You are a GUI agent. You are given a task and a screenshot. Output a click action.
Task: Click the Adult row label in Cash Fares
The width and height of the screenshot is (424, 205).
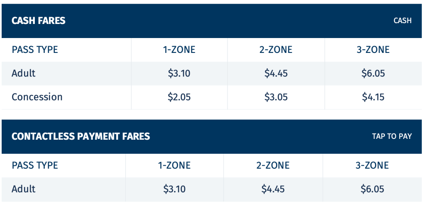(24, 74)
